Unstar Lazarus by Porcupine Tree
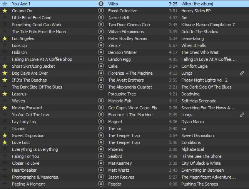 tap(5, 94)
